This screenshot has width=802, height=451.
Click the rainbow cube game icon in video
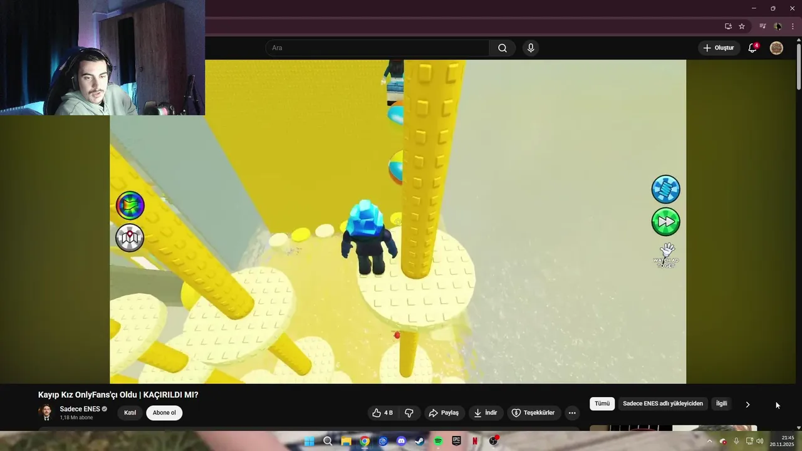pos(130,205)
